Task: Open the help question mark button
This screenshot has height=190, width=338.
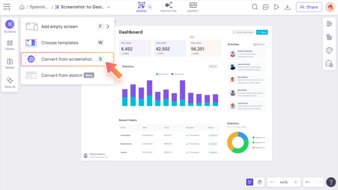Action: tap(331, 182)
